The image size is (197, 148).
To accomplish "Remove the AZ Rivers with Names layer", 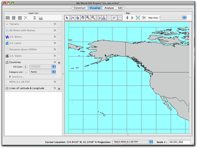I will click(55, 30).
